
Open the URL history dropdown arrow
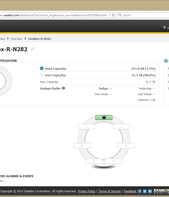coord(109,15)
